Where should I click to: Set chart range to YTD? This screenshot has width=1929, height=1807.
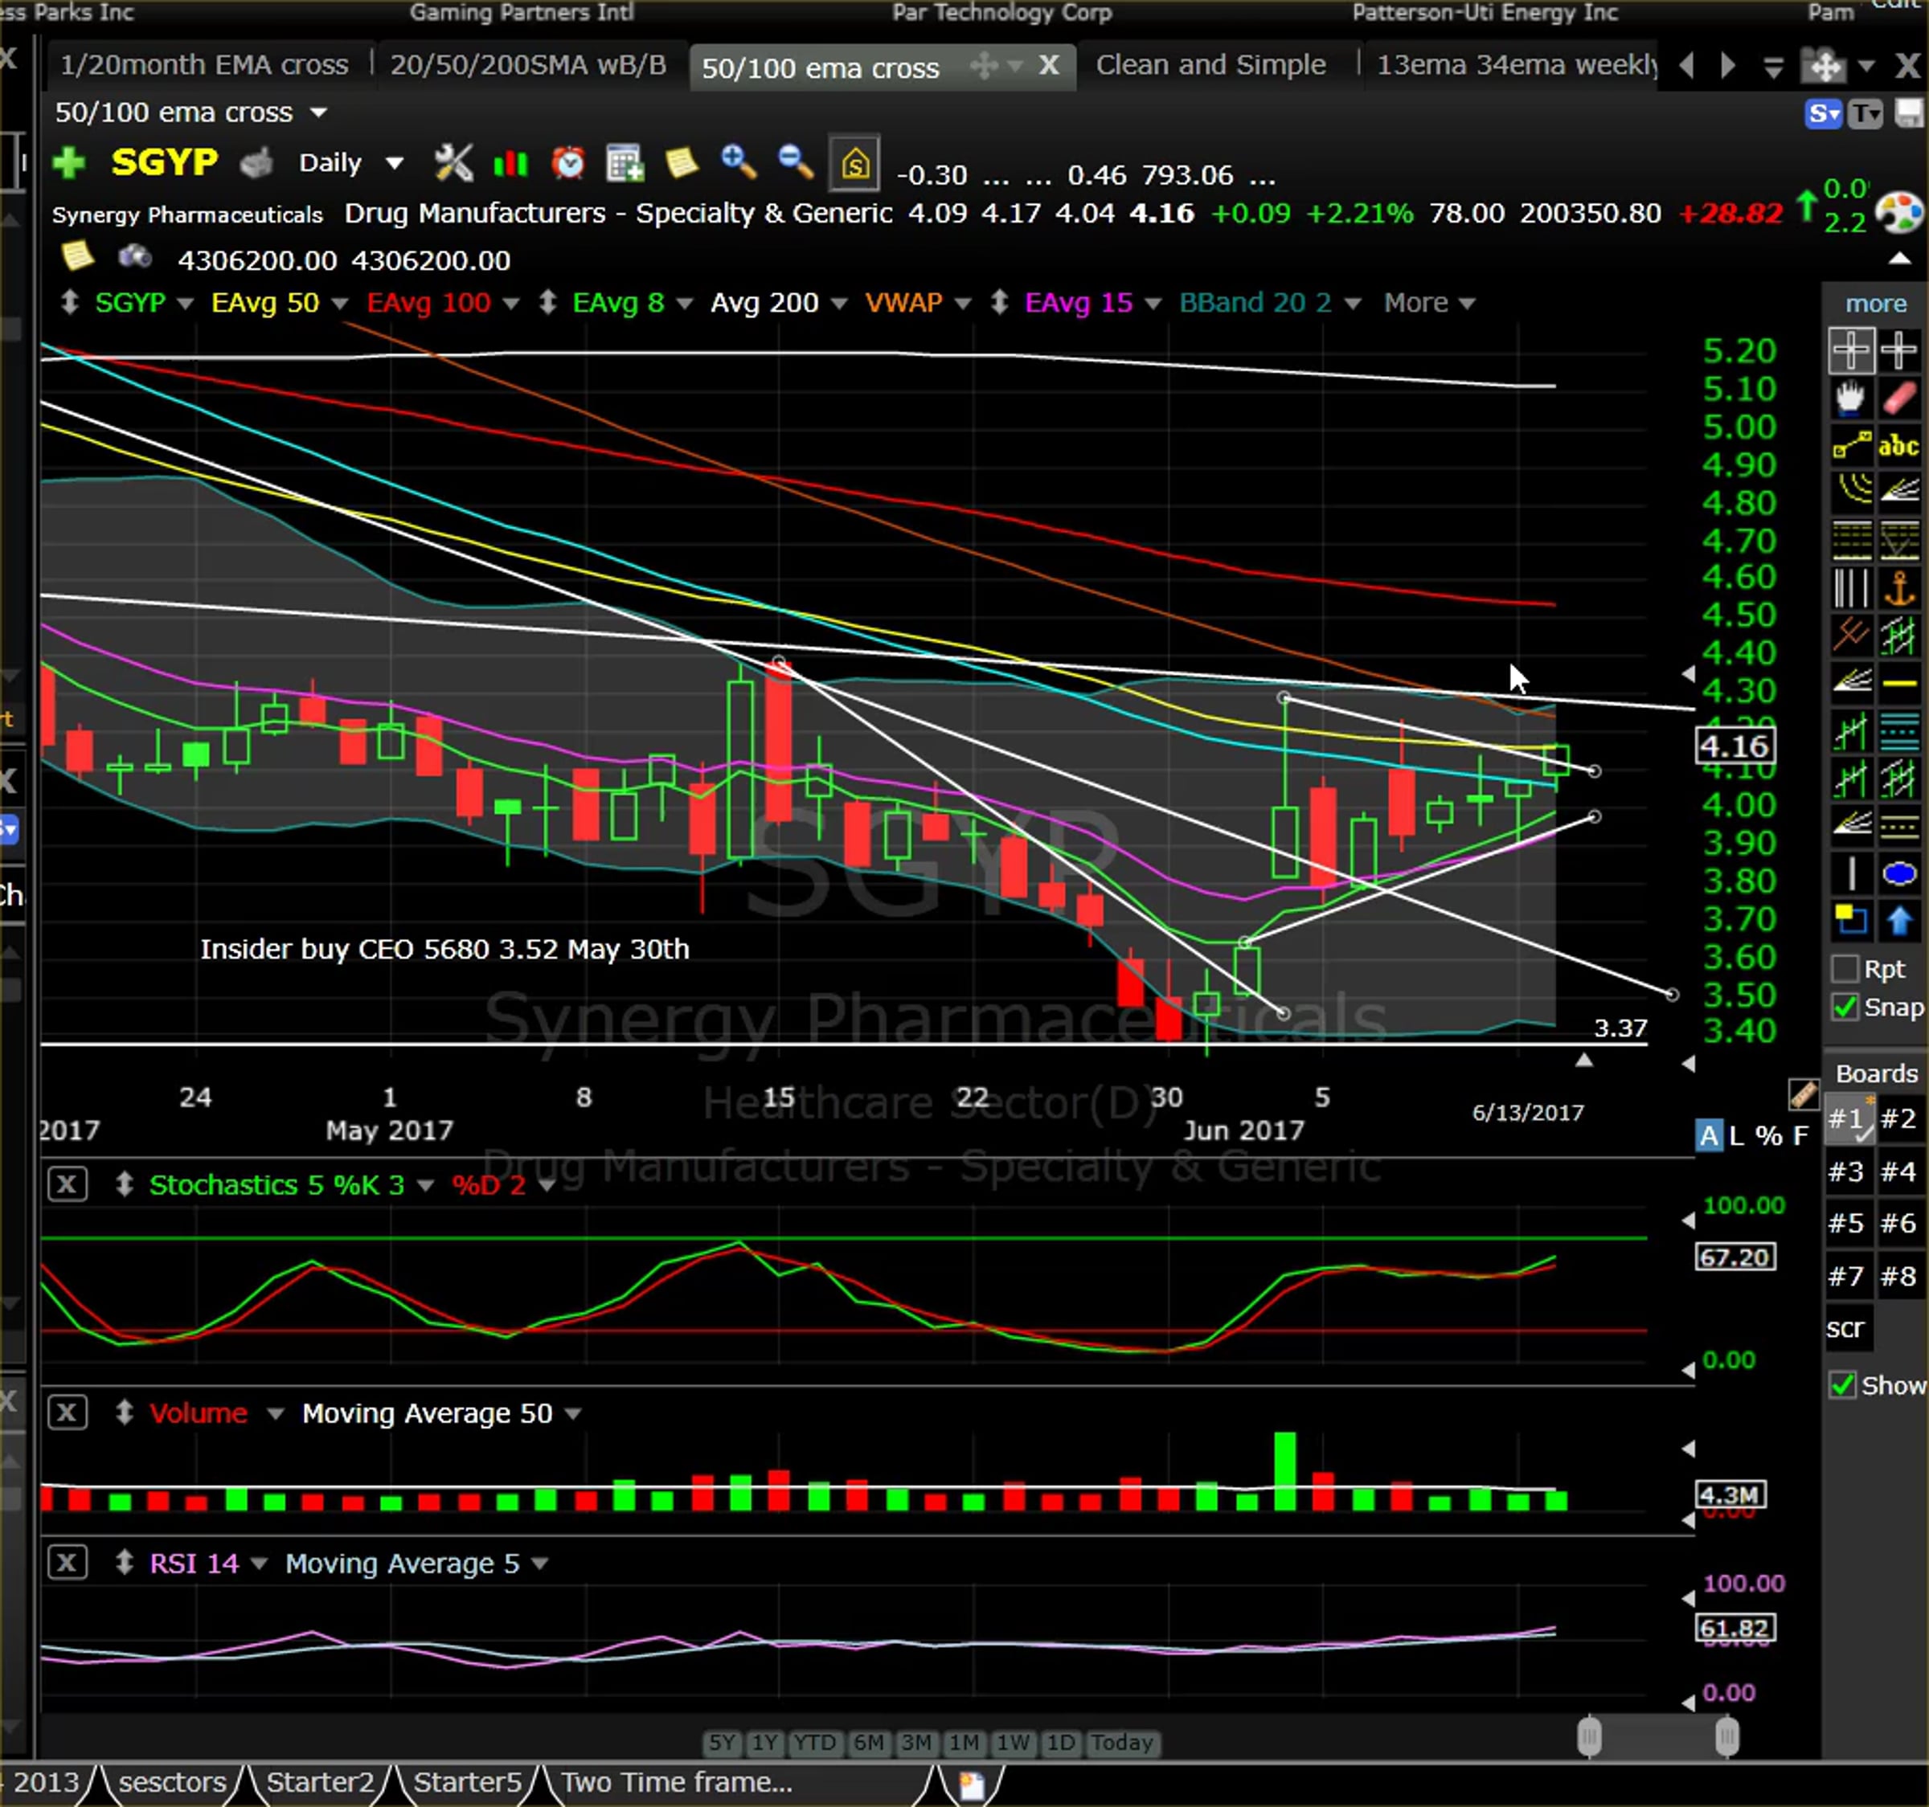coord(814,1743)
